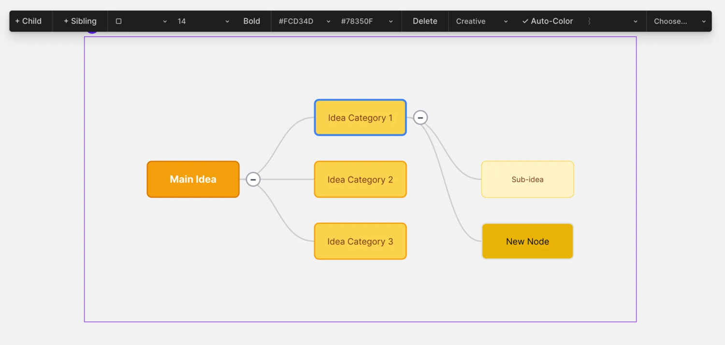Open the Creative theme dropdown
The height and width of the screenshot is (345, 725).
coord(481,21)
